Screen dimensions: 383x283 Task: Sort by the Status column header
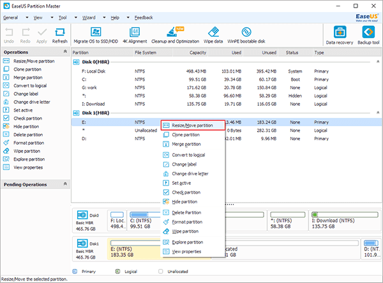click(x=296, y=52)
